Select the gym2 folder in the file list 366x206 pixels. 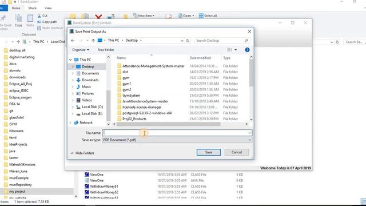tap(127, 89)
